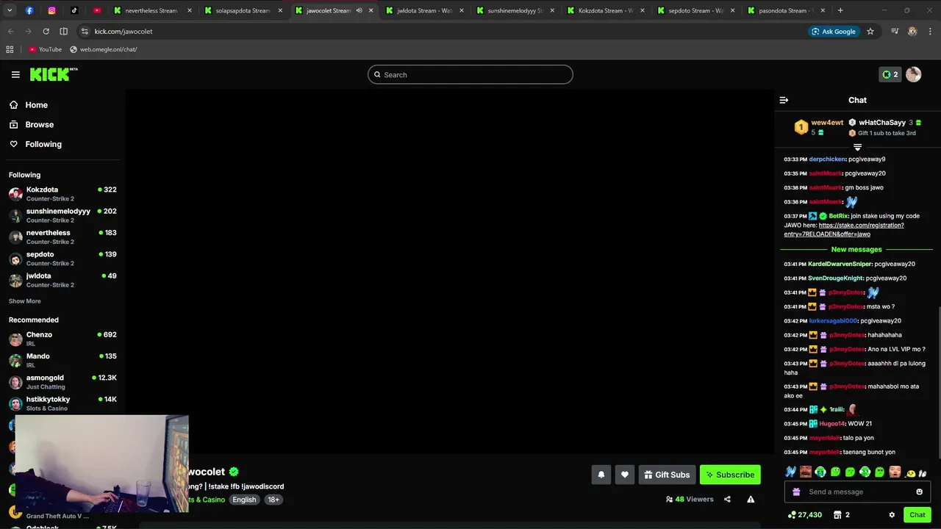Open the web.omegle.onl/chat bookmark

tap(103, 49)
